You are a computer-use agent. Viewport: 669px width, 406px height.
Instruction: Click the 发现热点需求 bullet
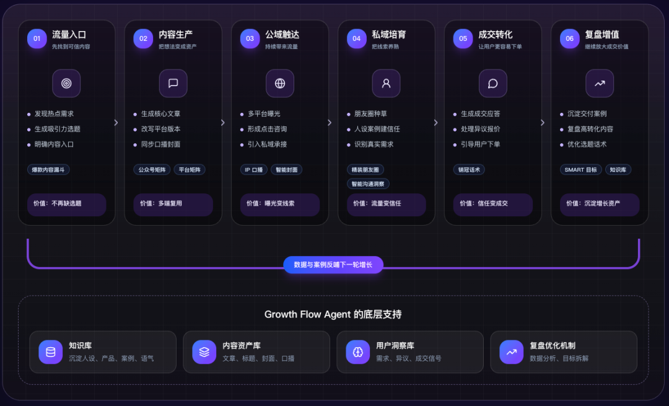pyautogui.click(x=54, y=113)
